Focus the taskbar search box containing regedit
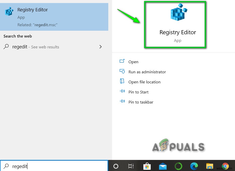This screenshot has width=235, height=171. click(54, 166)
